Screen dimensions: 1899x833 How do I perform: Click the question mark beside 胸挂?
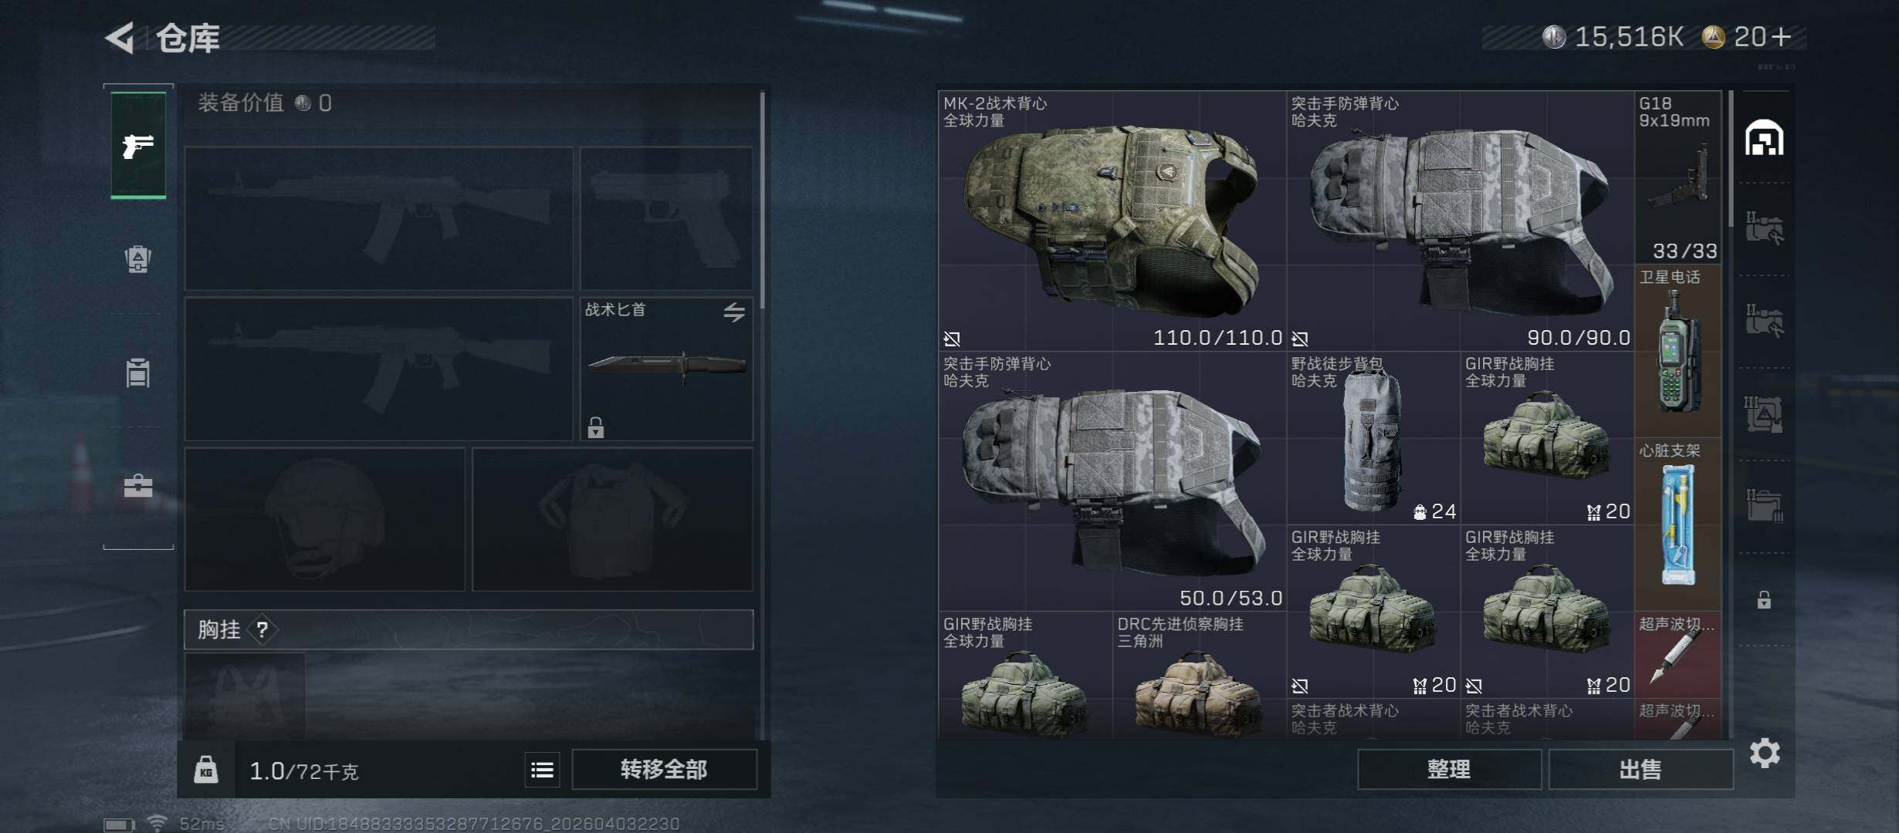point(262,630)
